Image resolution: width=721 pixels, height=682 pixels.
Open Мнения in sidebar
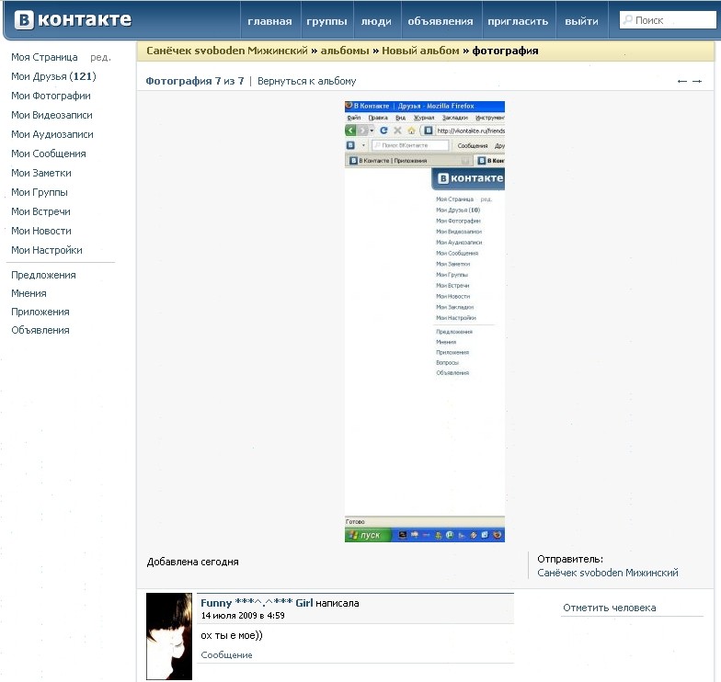[x=29, y=293]
